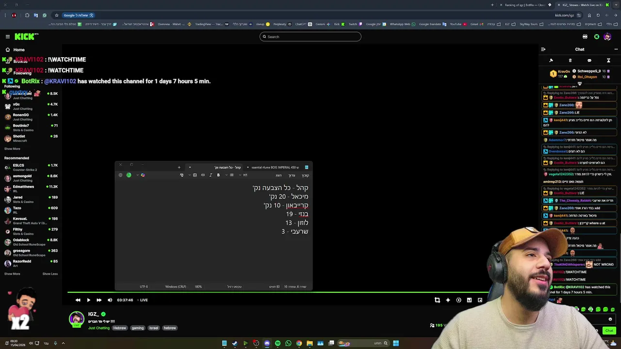Select the Hebrew language tag
Screen dimensions: 621x349
(x=119, y=328)
